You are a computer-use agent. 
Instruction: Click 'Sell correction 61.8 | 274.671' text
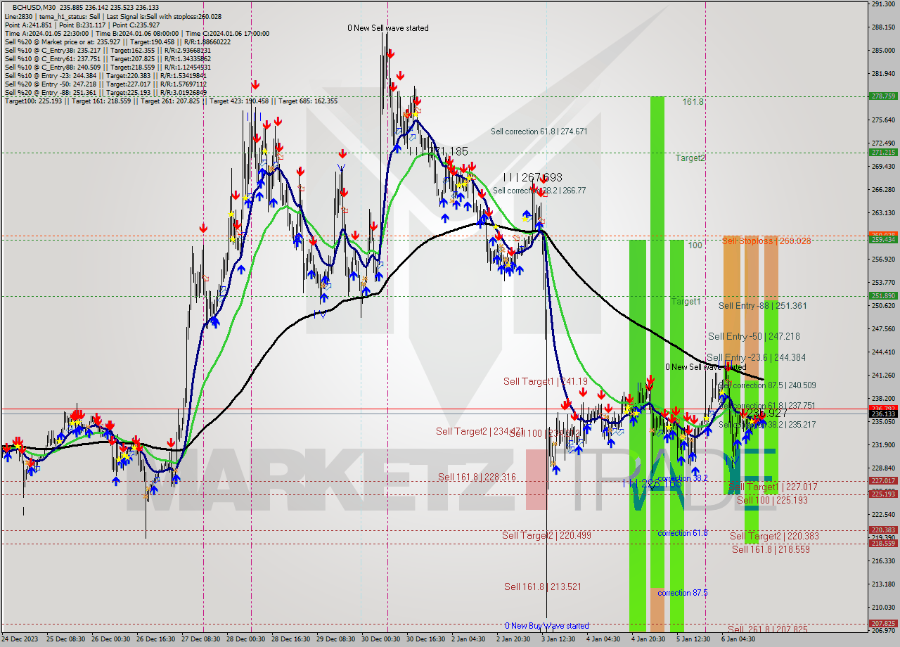(539, 132)
